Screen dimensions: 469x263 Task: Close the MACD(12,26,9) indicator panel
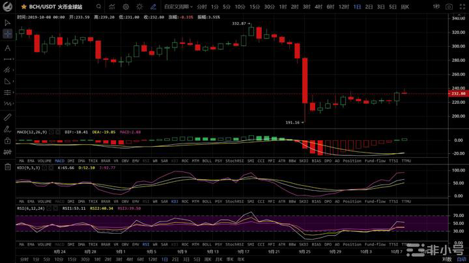(x=58, y=132)
